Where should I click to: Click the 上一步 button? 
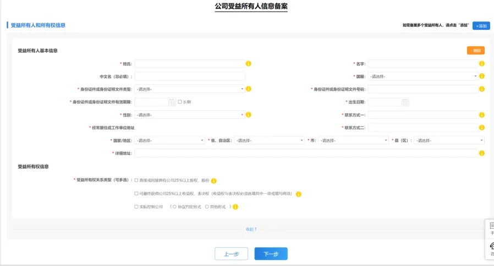pyautogui.click(x=231, y=254)
